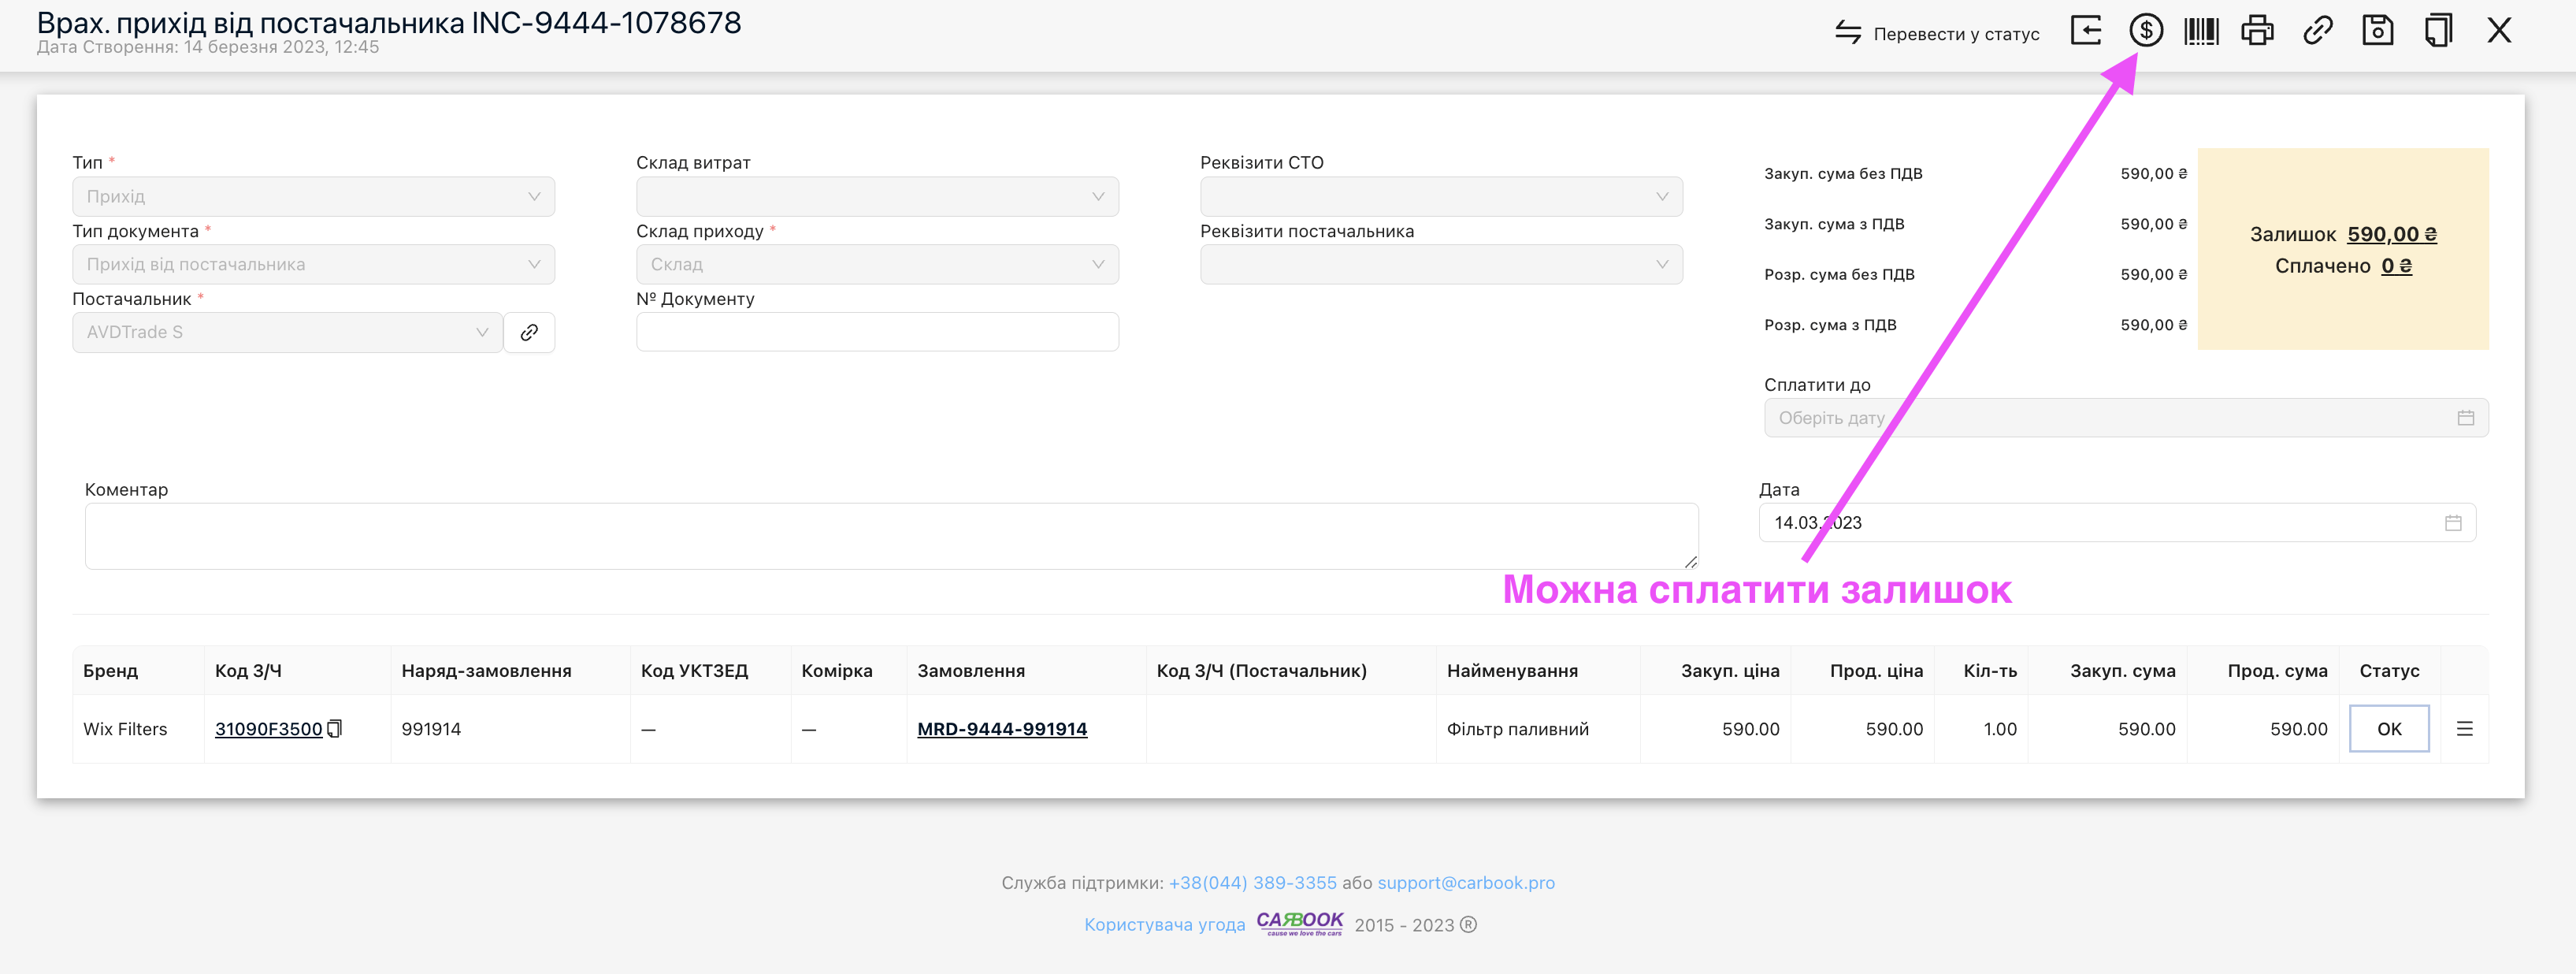Open supplier link button next to AVDTrade S
Image resolution: width=2576 pixels, height=974 pixels.
click(529, 332)
